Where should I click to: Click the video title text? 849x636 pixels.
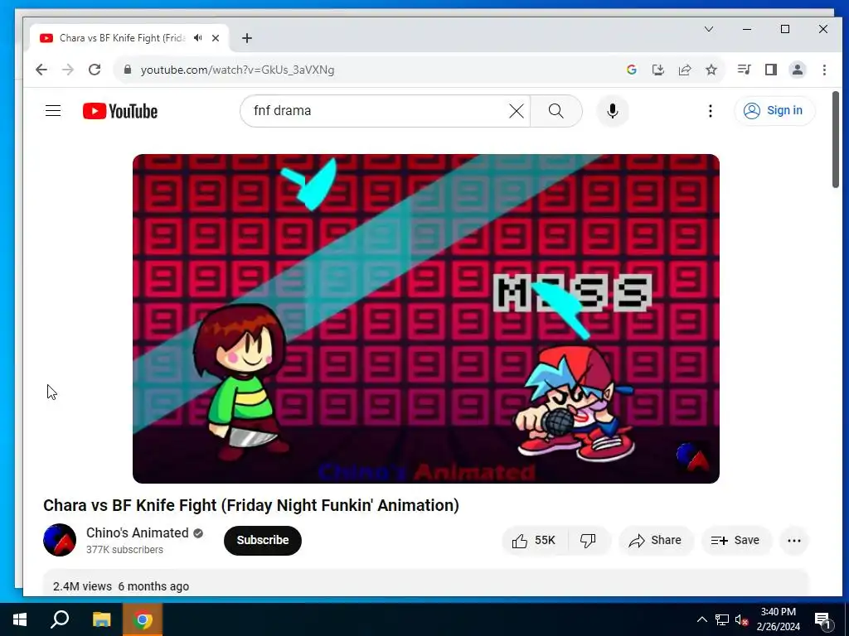[x=251, y=505]
